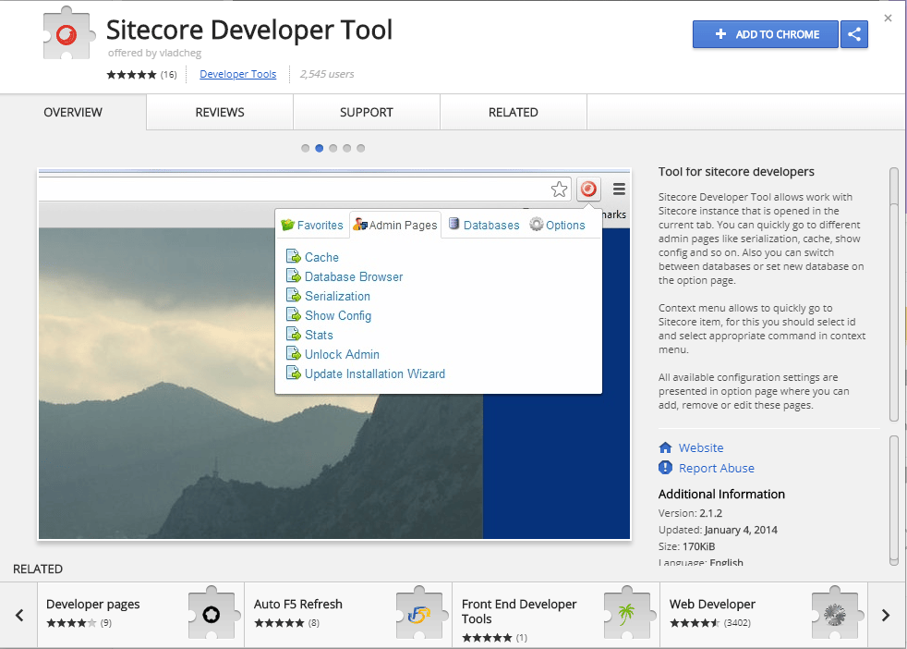Click the Serialization link
Viewport: 907px width, 649px height.
pos(337,297)
